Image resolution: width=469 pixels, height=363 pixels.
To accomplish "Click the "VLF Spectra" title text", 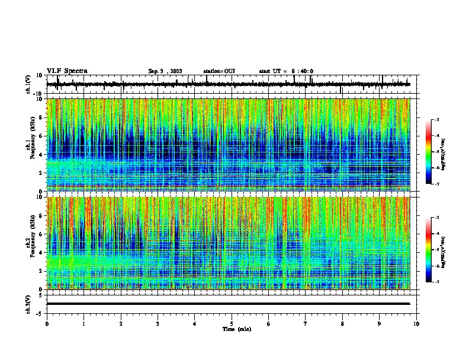I will pos(67,71).
